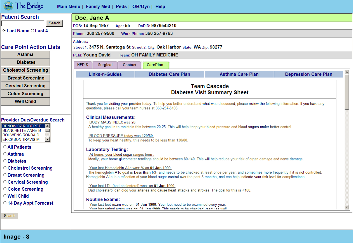This screenshot has width=353, height=243.
Task: Click the care plan vertical scrollbar thumb
Action: pyautogui.click(x=347, y=92)
